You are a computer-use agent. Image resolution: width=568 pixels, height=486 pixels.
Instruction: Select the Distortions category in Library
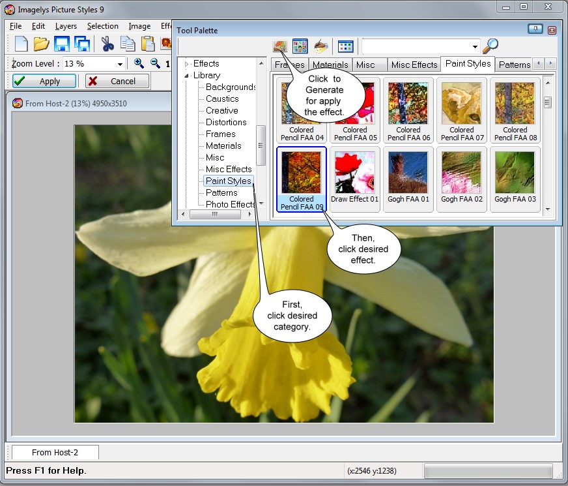point(226,122)
